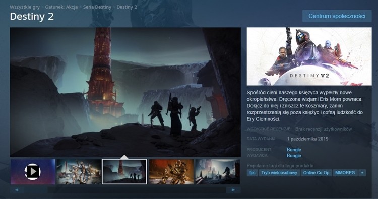Click the Destiny 2 header capsule image
Viewport: 378px width, 199px height.
click(x=309, y=56)
